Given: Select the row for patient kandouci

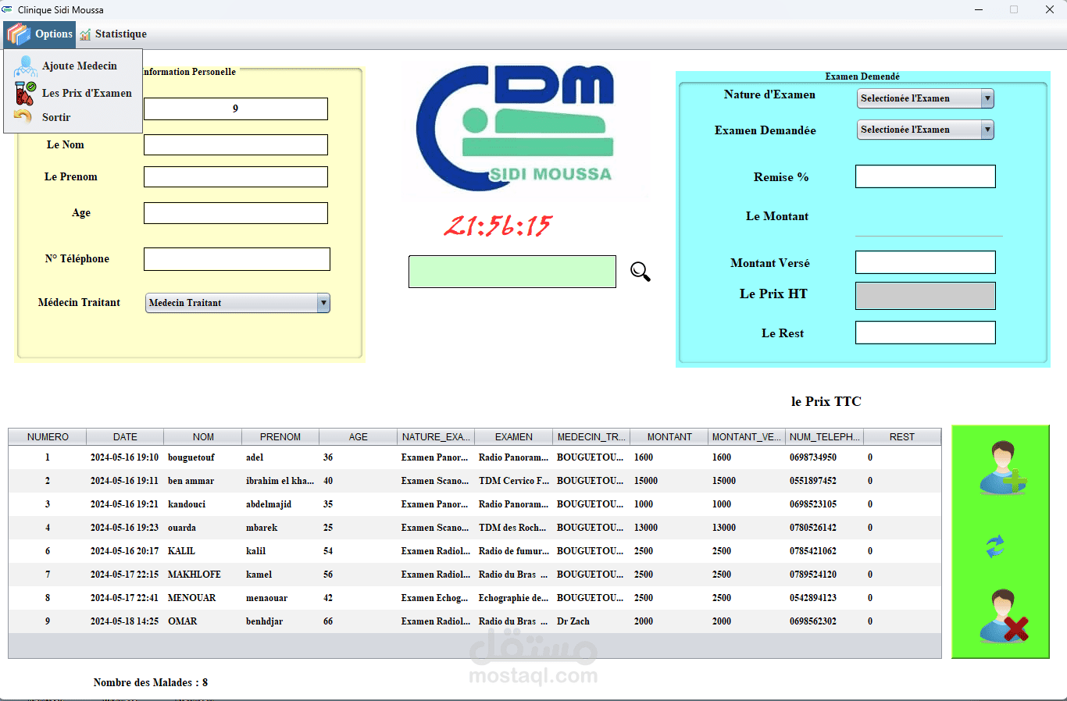Looking at the screenshot, I should pyautogui.click(x=475, y=504).
